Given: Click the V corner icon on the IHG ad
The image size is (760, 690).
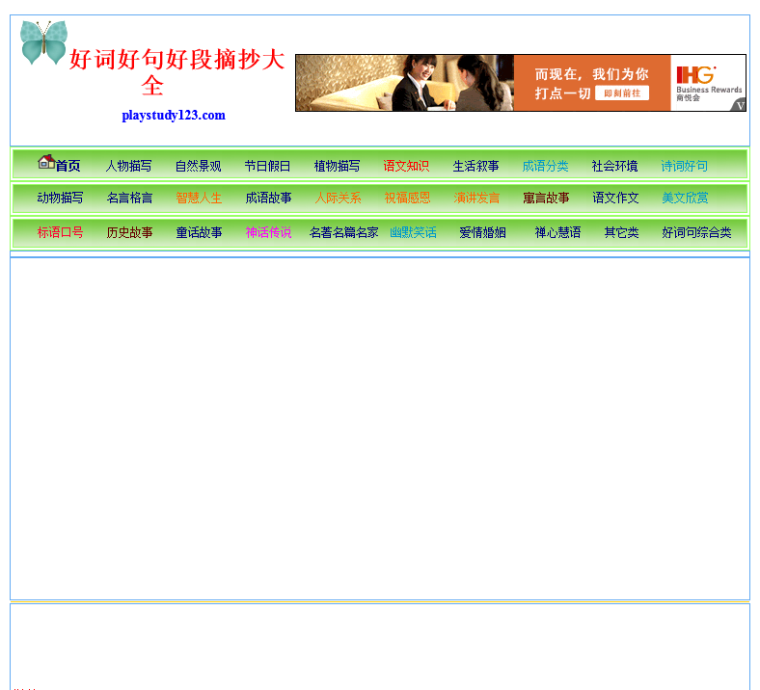Looking at the screenshot, I should 739,105.
